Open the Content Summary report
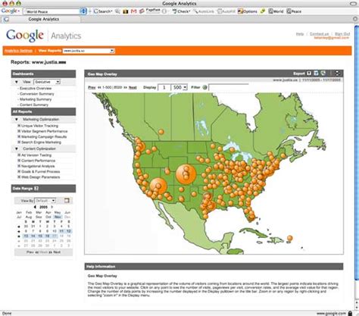 tap(34, 105)
